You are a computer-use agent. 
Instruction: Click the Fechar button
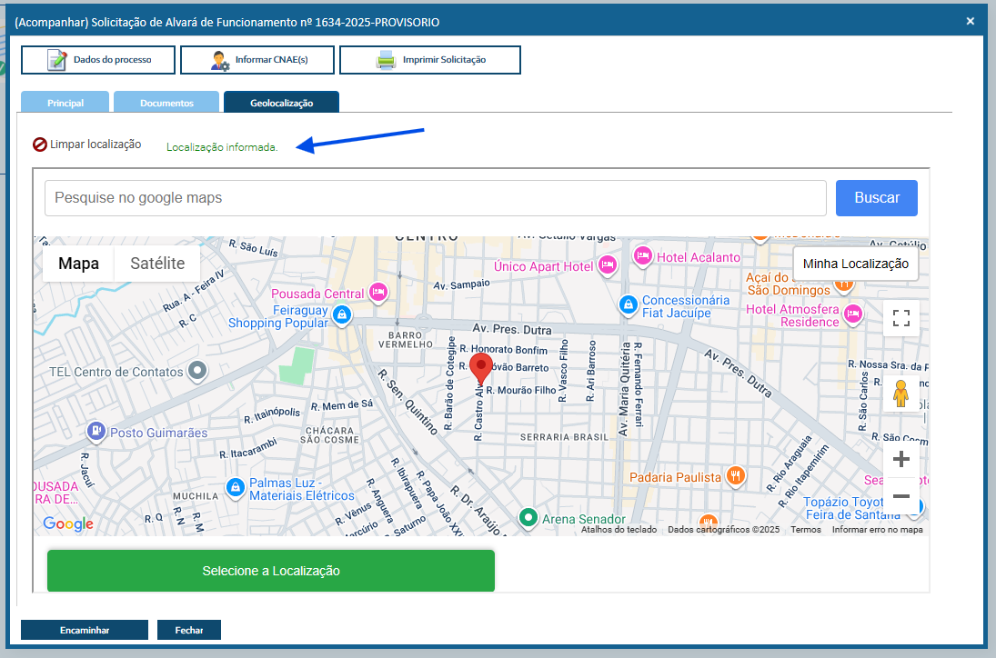189,630
